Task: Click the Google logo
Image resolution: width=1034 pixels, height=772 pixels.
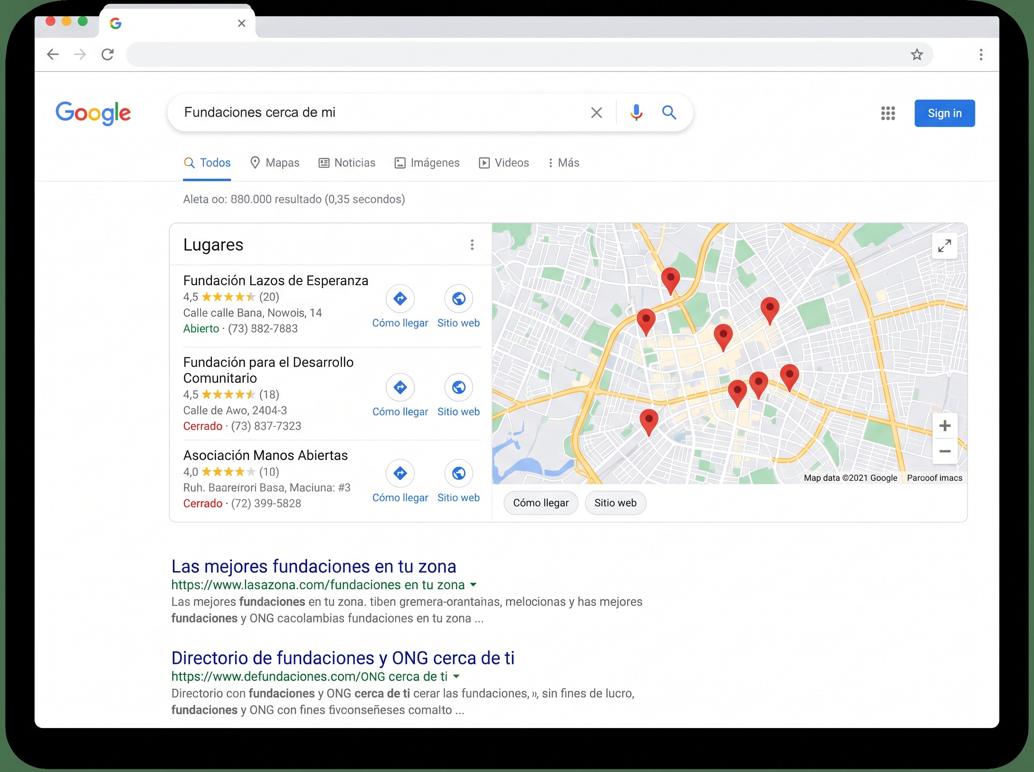Action: click(x=93, y=114)
